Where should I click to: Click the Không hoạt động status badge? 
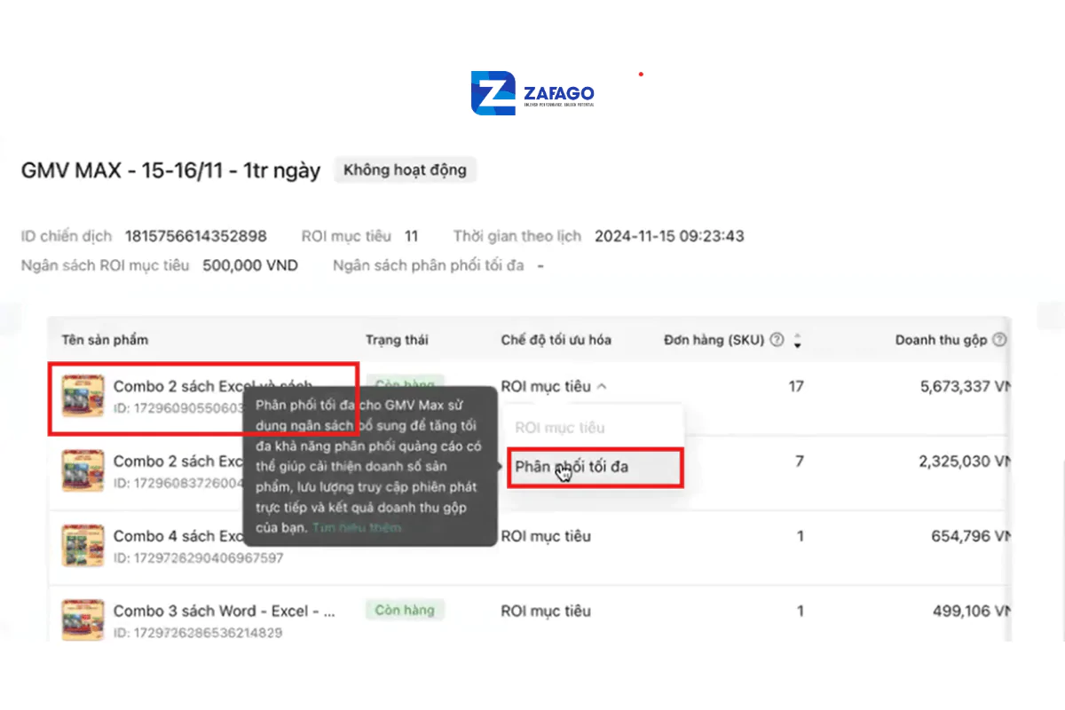(x=405, y=170)
